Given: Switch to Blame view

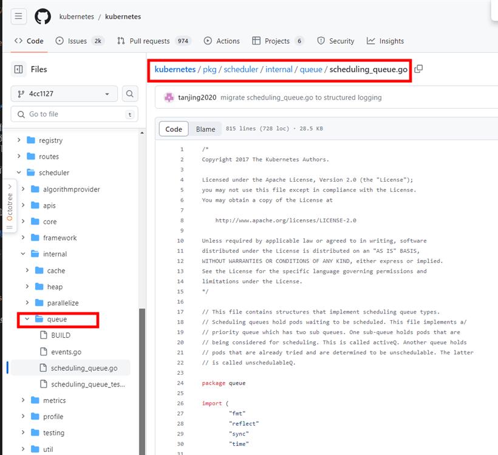Looking at the screenshot, I should point(205,129).
